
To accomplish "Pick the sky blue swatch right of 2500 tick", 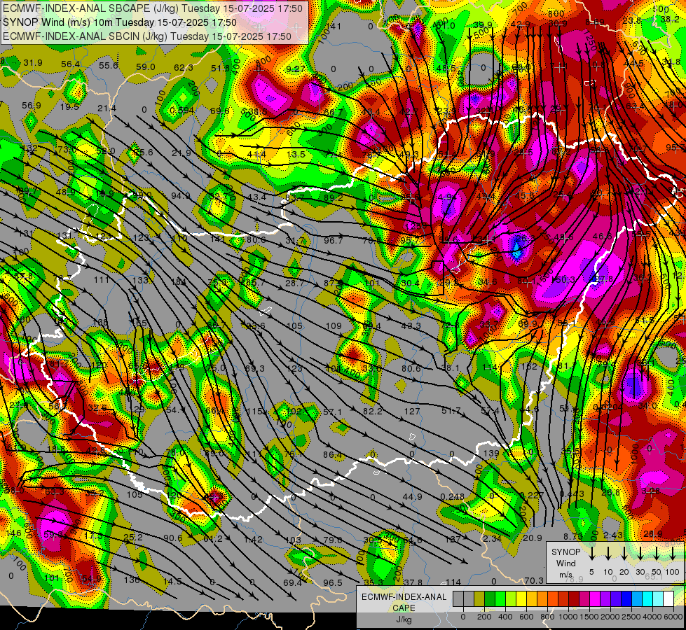I will coord(638,599).
